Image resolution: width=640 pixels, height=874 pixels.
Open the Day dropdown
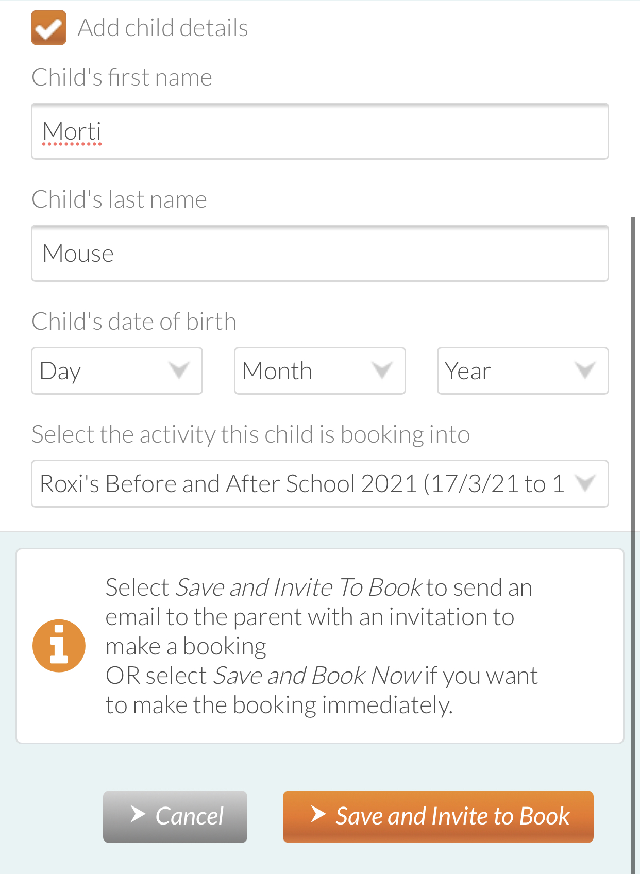coord(117,371)
